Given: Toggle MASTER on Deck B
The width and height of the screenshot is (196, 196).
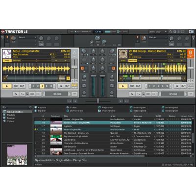Looking at the screenshot, I should pyautogui.click(x=133, y=61).
